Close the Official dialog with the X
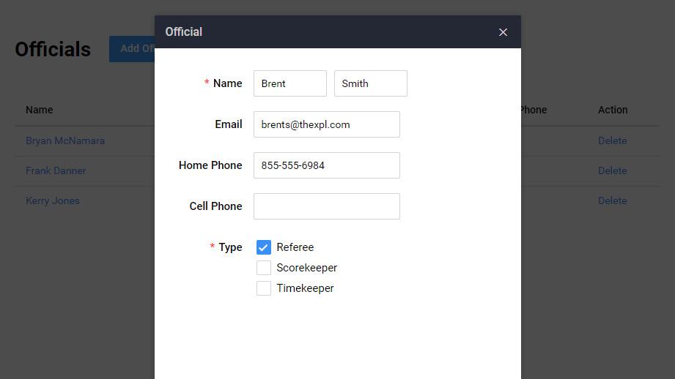Screen dimensions: 675x379 [503, 32]
